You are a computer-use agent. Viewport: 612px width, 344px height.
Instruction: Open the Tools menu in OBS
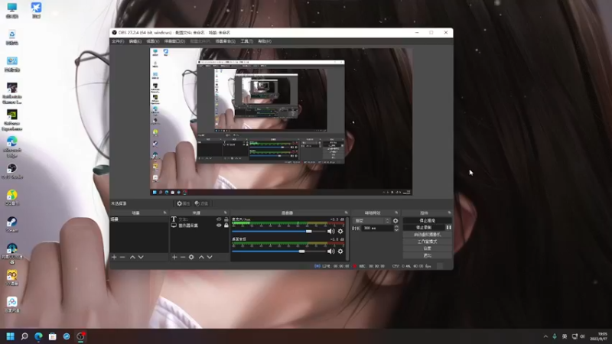pyautogui.click(x=246, y=41)
